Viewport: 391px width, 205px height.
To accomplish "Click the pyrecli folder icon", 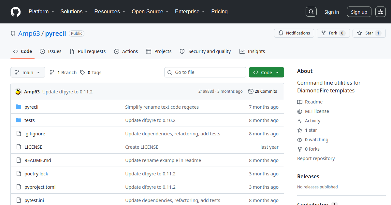I will pos(19,107).
